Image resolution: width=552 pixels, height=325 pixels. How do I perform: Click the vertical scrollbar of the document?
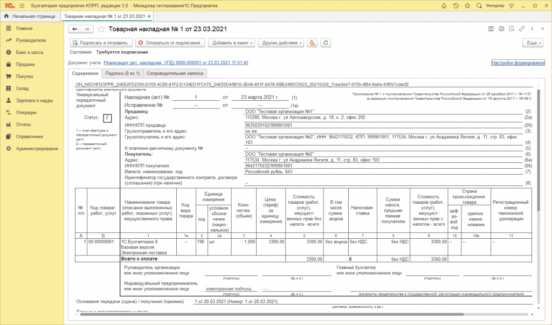pyautogui.click(x=538, y=150)
